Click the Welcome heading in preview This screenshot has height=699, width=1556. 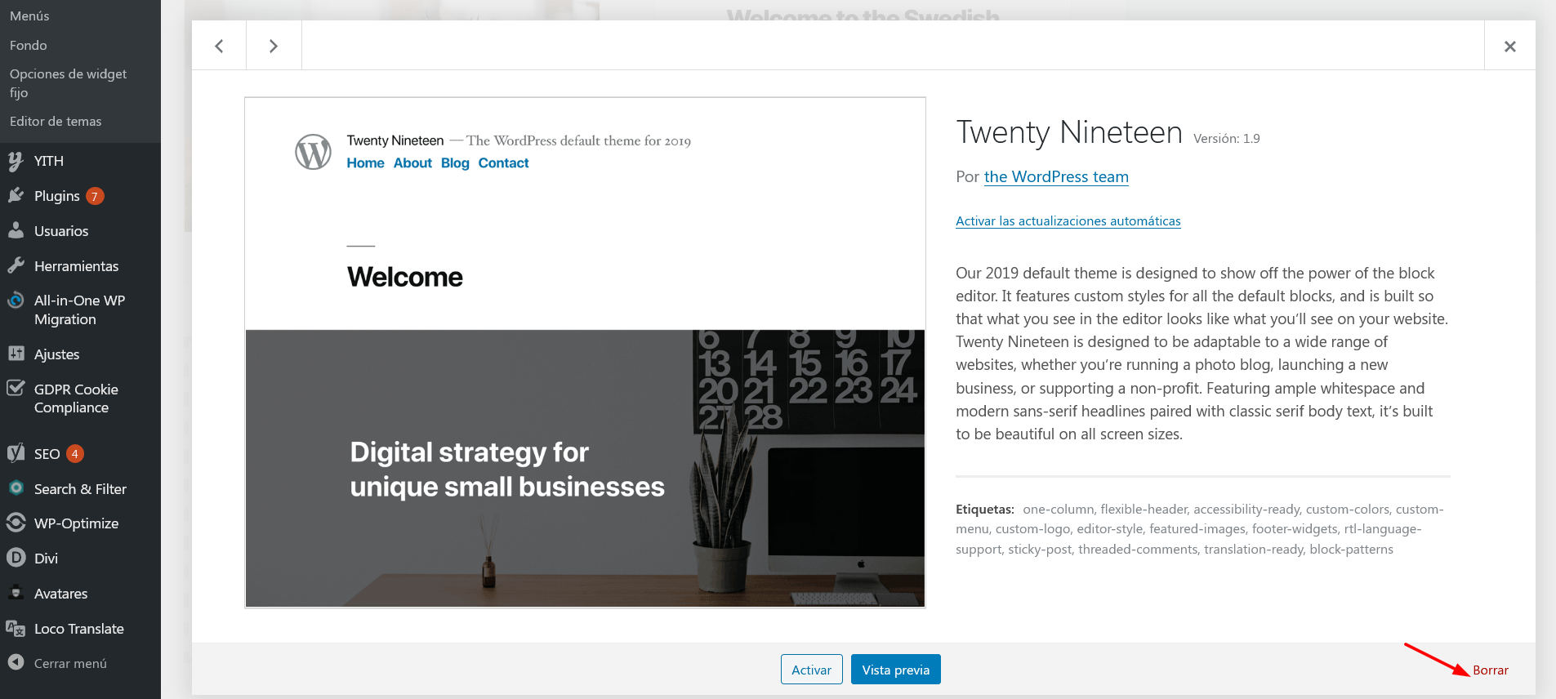pyautogui.click(x=405, y=277)
